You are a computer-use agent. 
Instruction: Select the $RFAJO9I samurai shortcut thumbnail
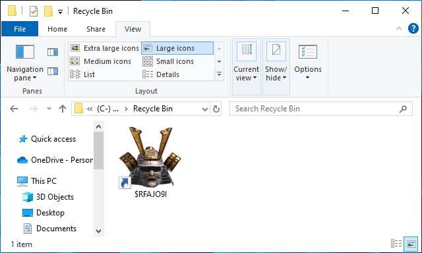[150, 157]
